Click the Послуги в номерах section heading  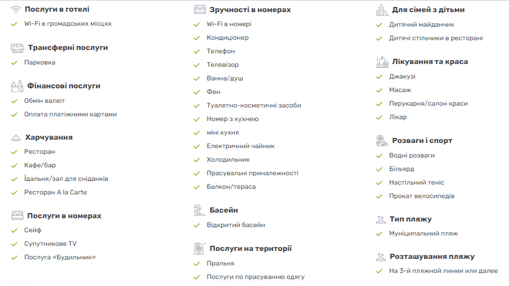tap(64, 216)
